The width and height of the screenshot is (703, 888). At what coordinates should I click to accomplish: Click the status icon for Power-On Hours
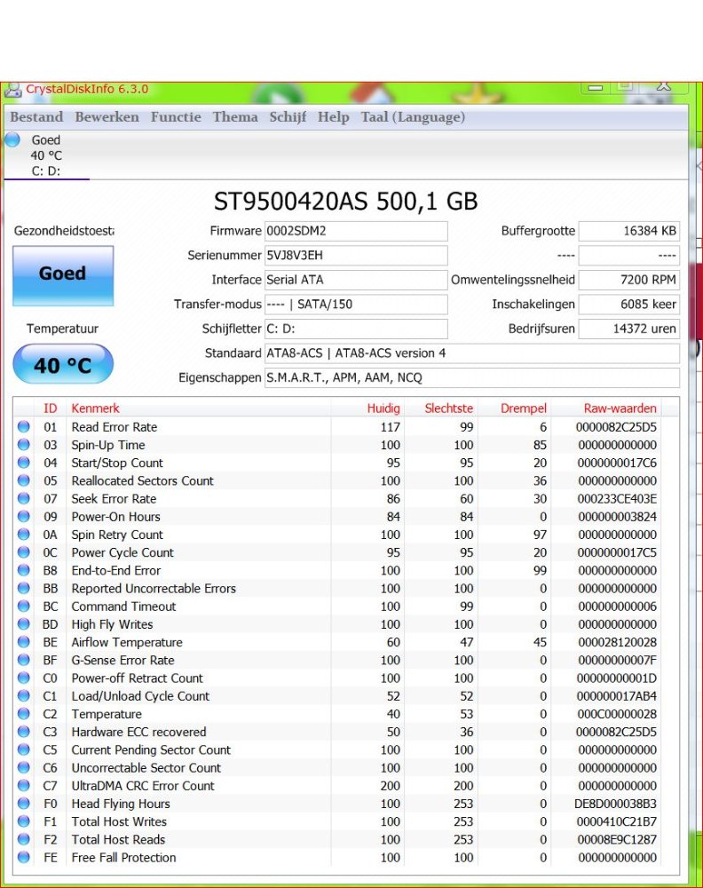point(24,517)
